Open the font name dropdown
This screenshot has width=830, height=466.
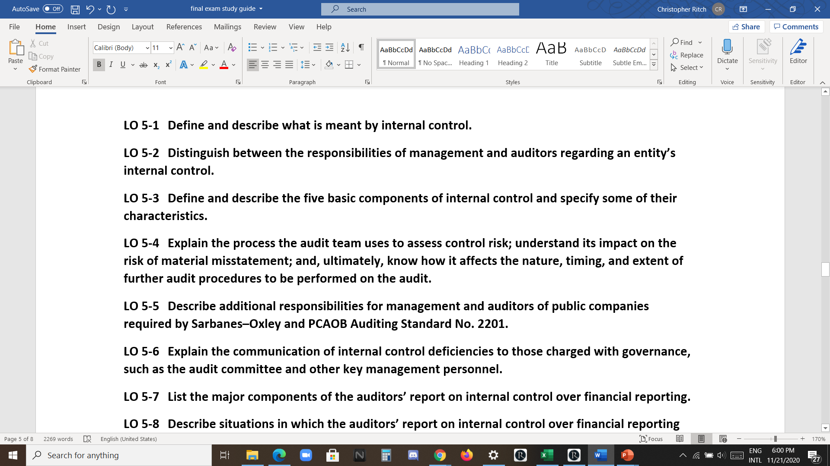coord(147,48)
